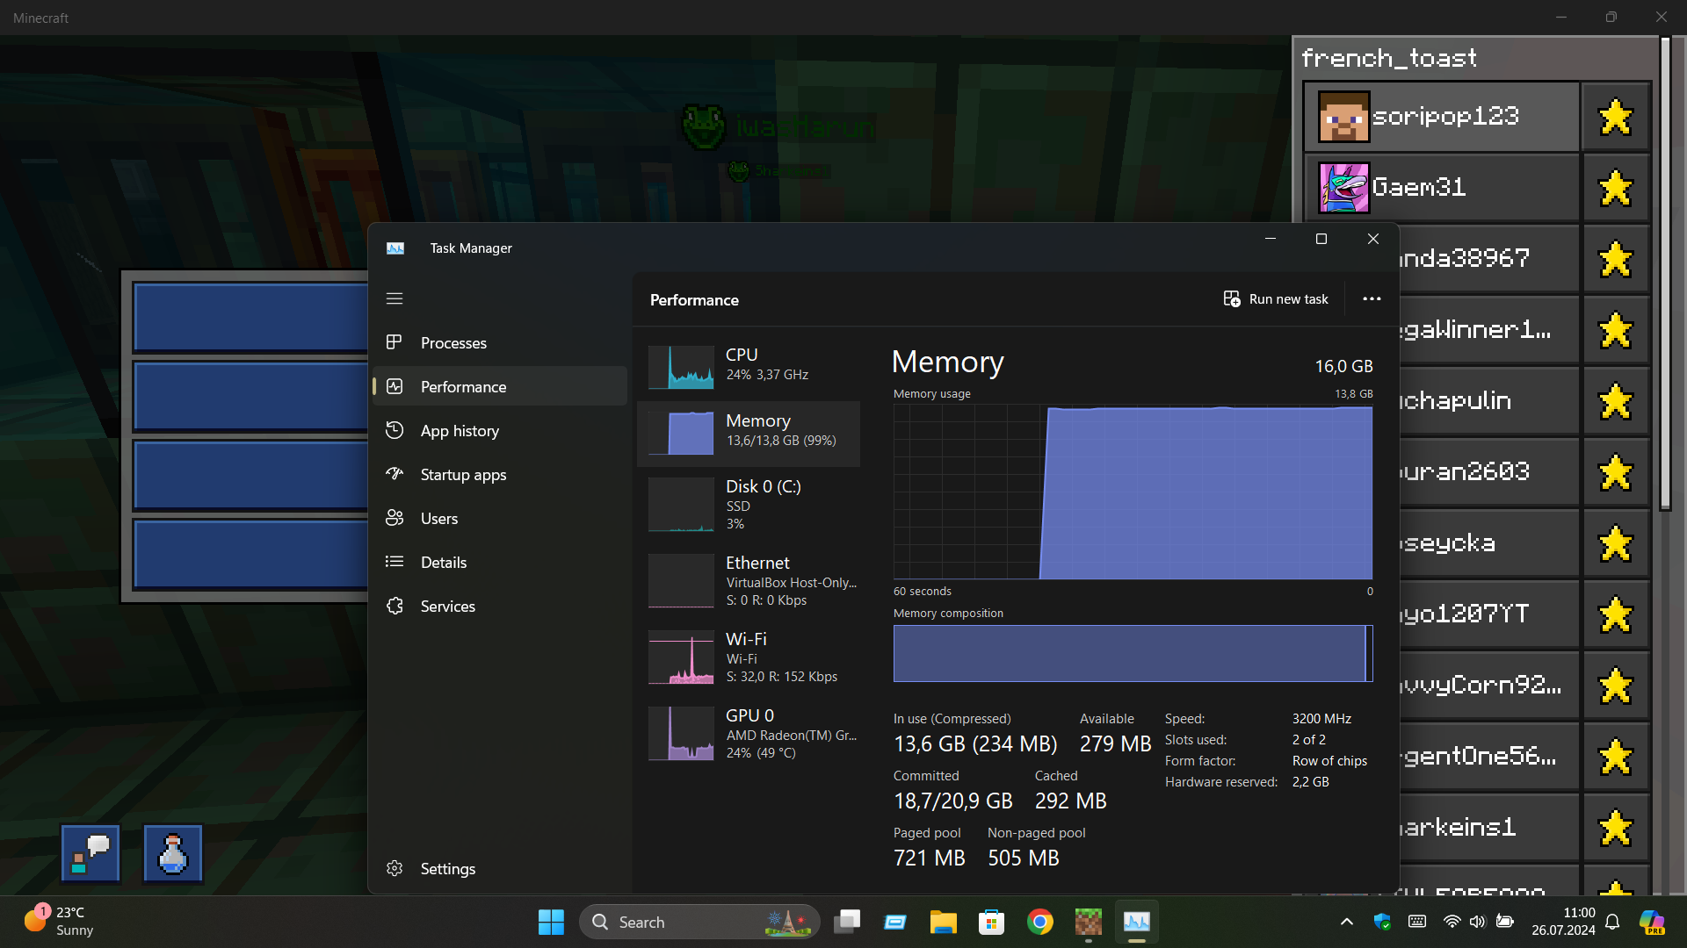This screenshot has width=1687, height=948.
Task: Toggle the star beside chapulin player
Action: tap(1615, 401)
